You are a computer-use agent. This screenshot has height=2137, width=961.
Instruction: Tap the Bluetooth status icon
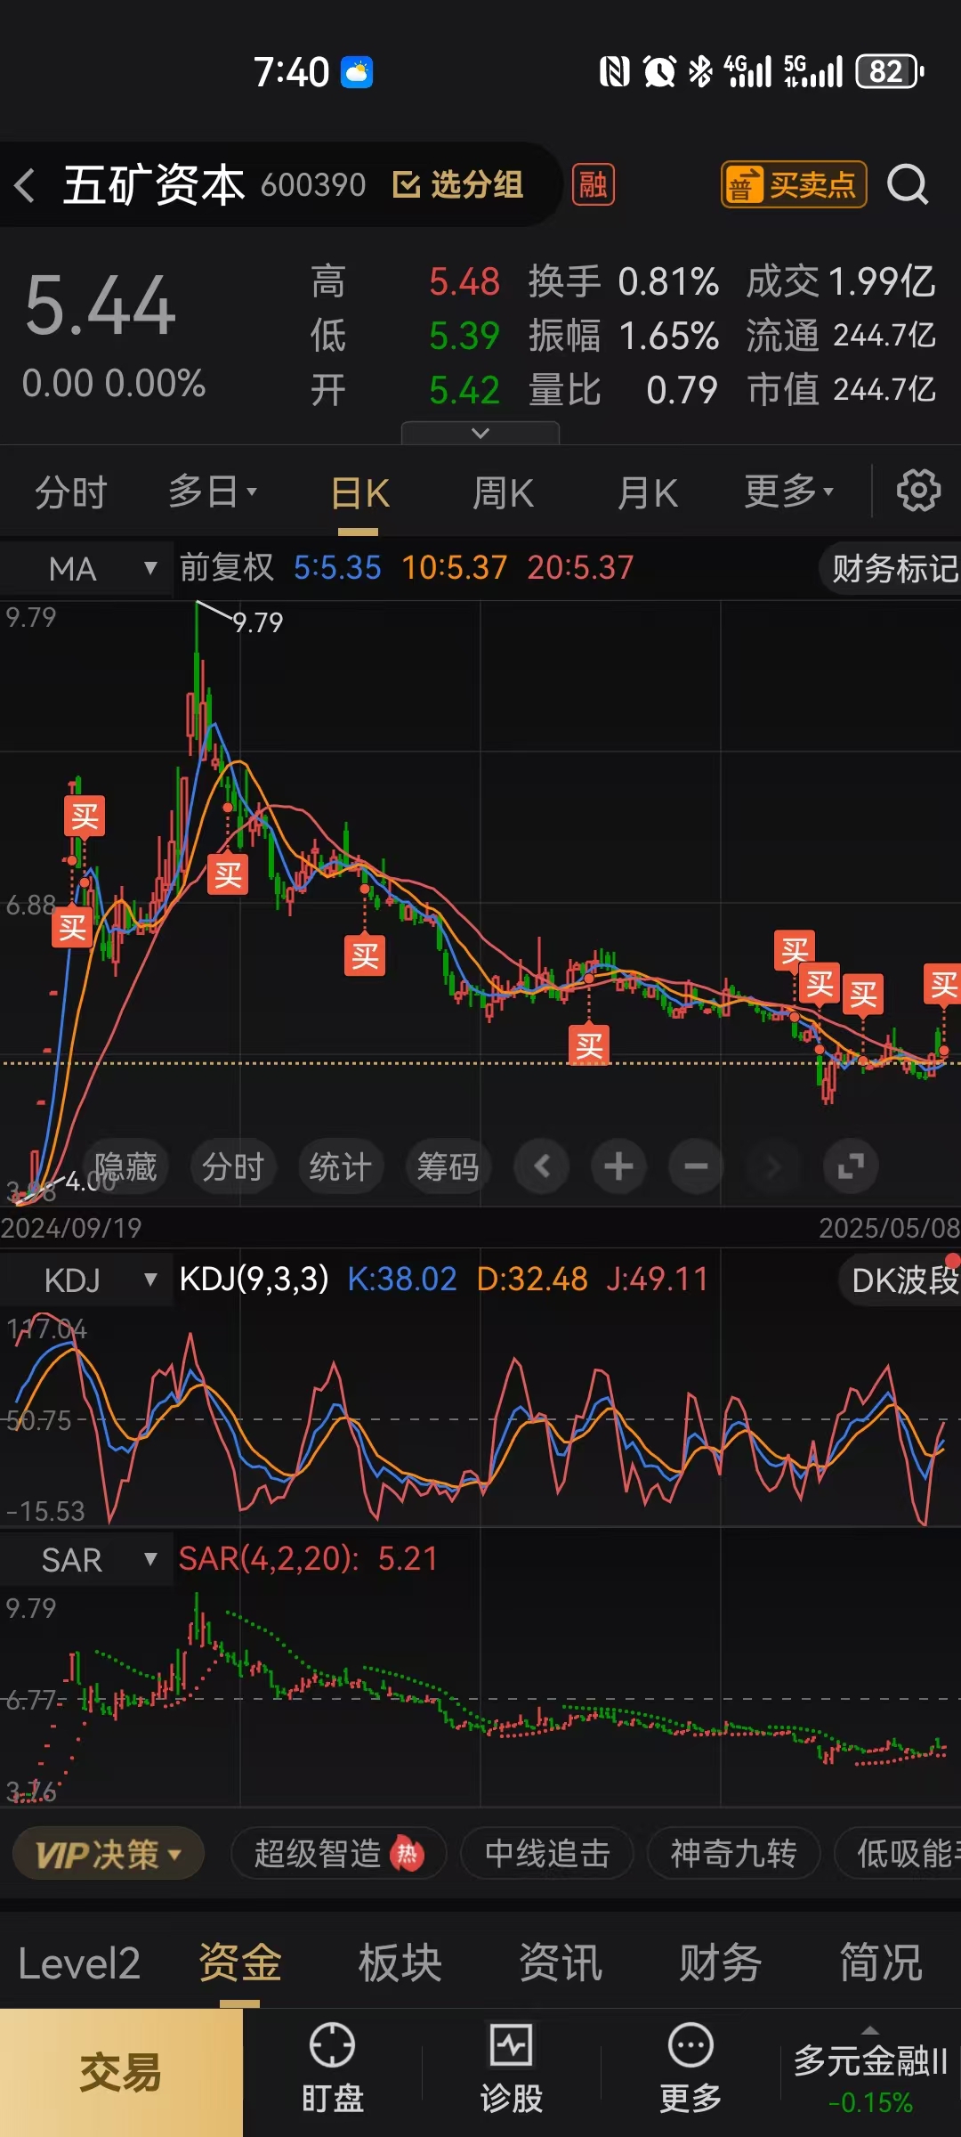[701, 71]
